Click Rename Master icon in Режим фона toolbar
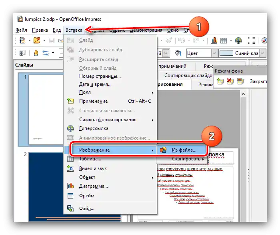This screenshot has height=235, width=280. (240, 81)
